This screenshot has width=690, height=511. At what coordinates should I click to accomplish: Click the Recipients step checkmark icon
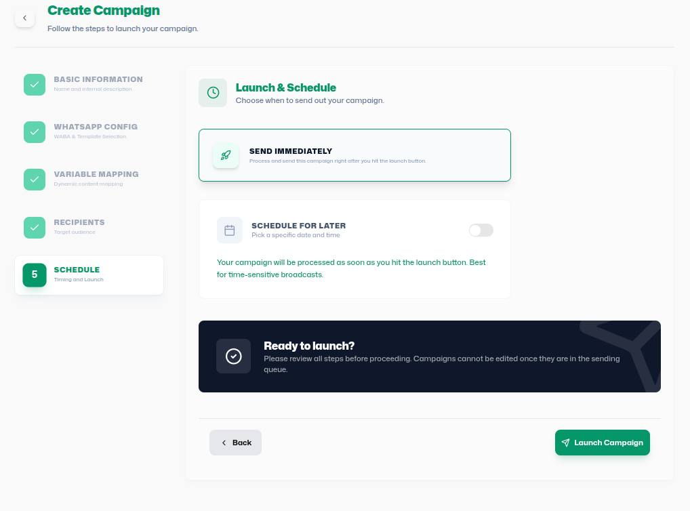pos(35,228)
